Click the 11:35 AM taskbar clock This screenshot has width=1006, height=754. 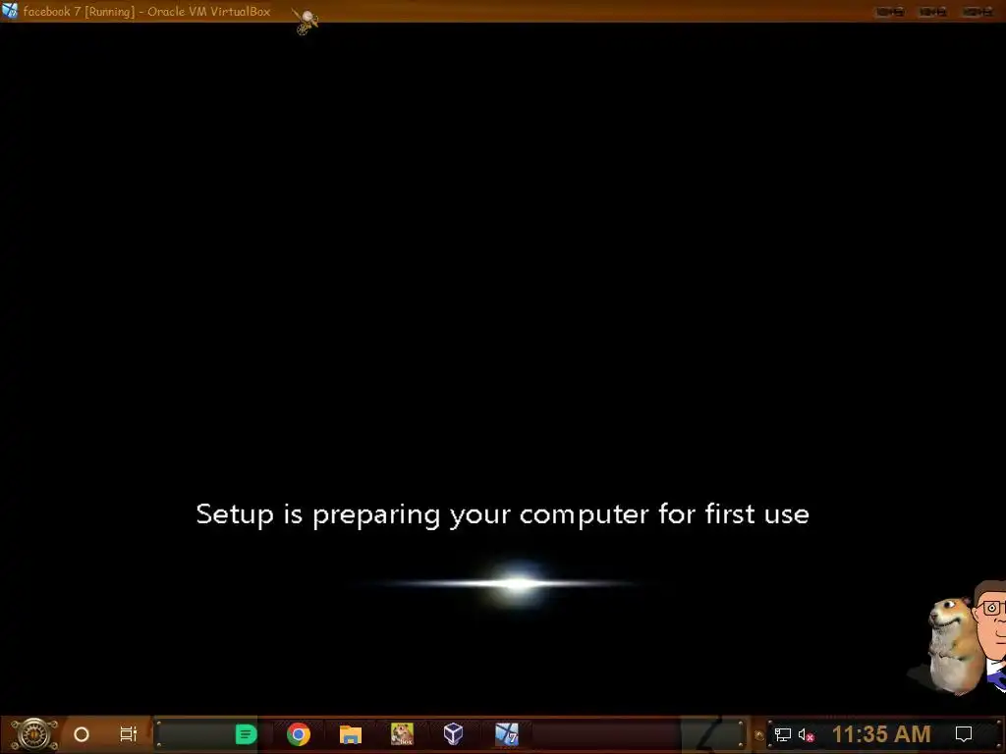click(x=881, y=734)
